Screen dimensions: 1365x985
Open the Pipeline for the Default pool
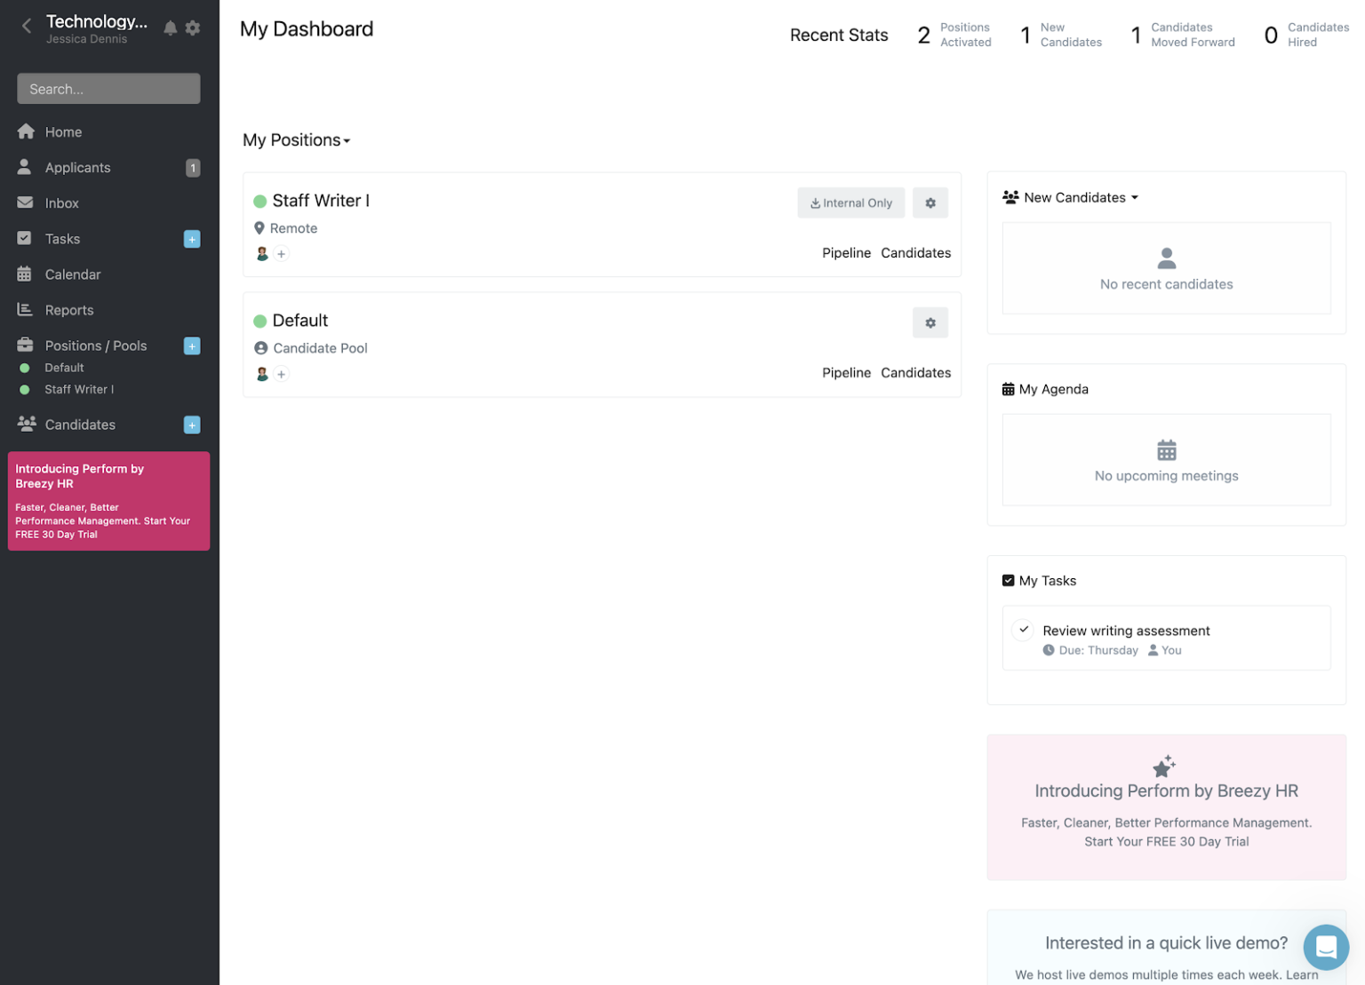pyautogui.click(x=846, y=372)
